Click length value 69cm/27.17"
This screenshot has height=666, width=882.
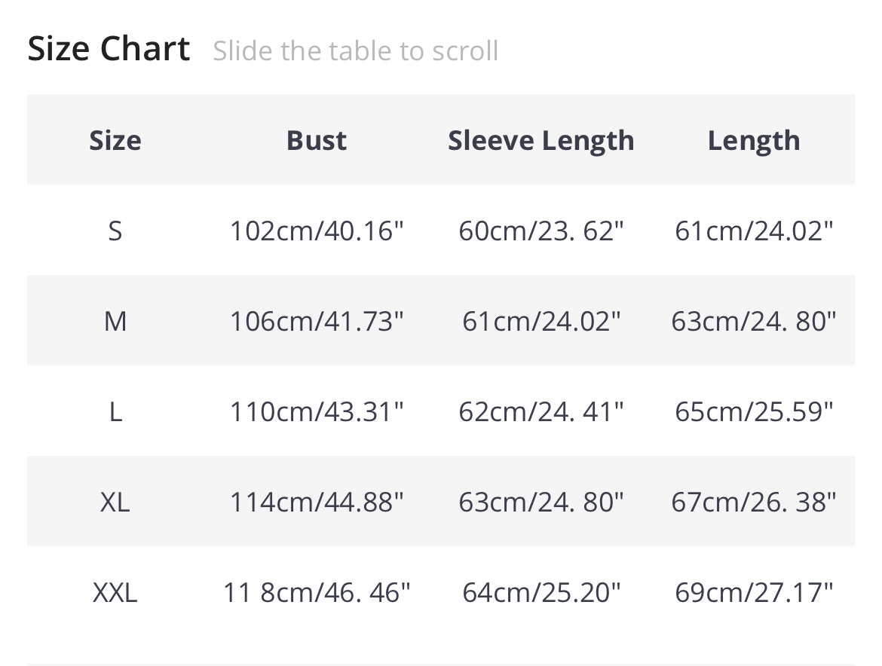754,593
